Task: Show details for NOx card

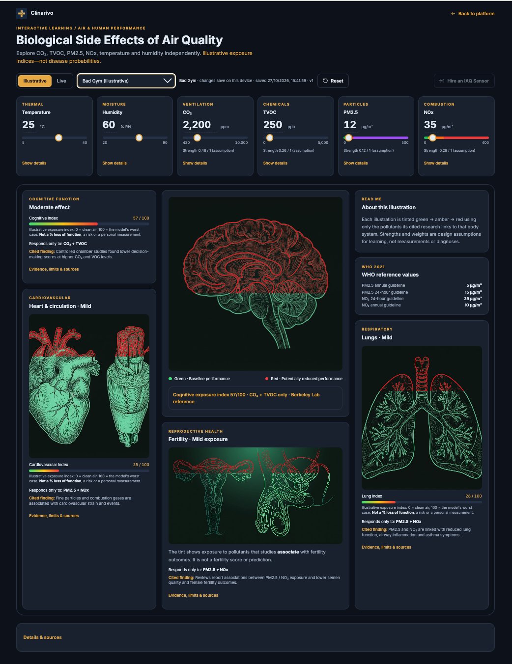Action: (436, 163)
